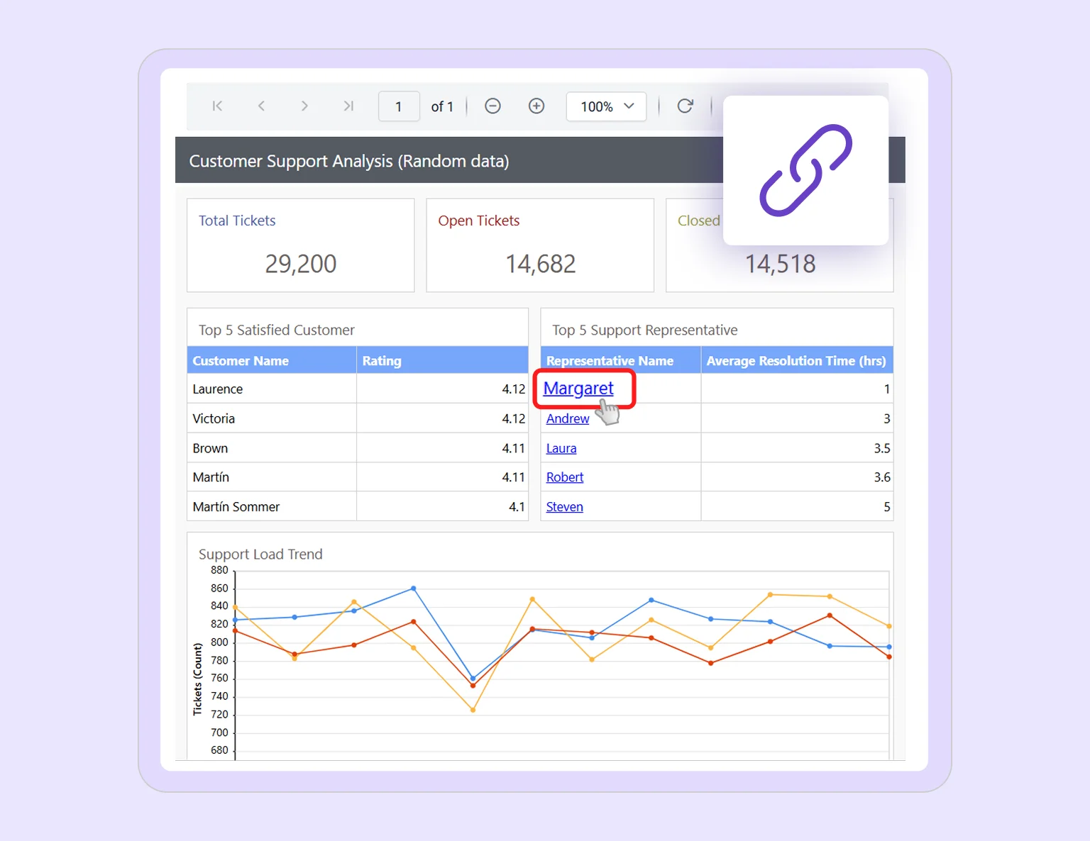Click the page number input field

click(x=399, y=106)
